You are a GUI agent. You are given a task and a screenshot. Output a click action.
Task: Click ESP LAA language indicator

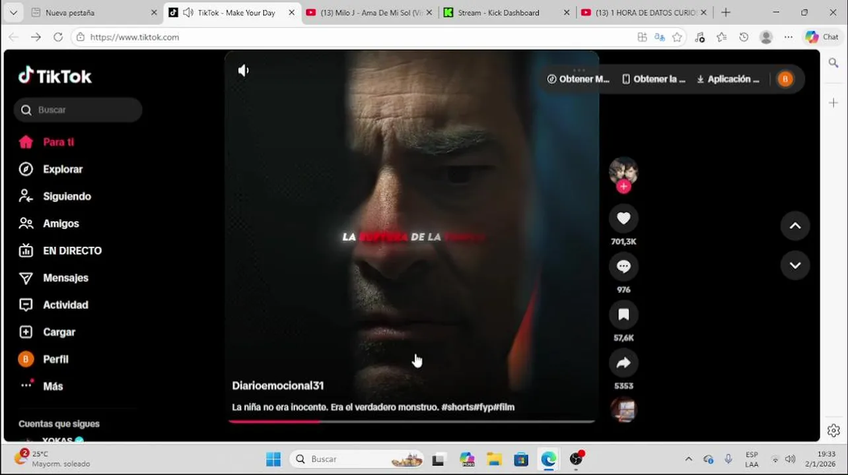point(752,459)
